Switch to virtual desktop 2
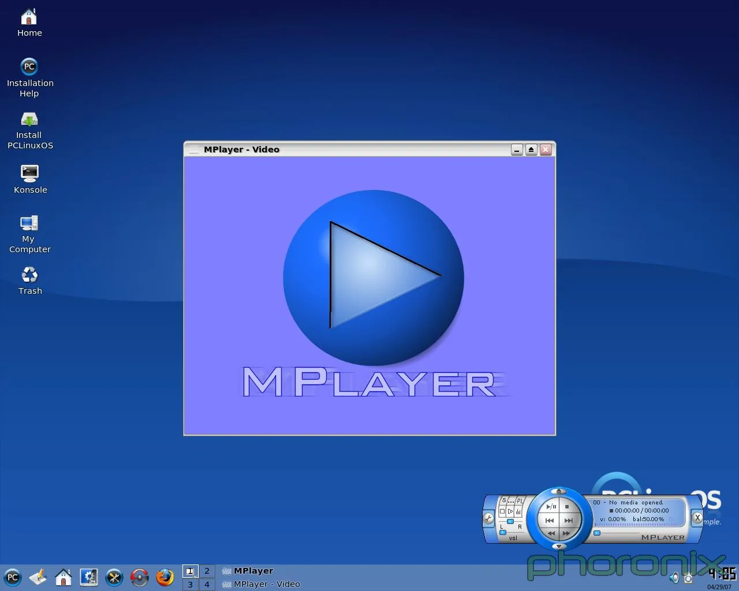This screenshot has width=739, height=591. click(x=207, y=571)
